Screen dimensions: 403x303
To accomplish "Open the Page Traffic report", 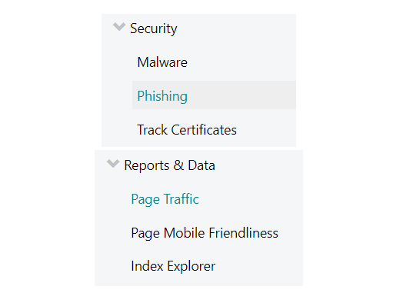I will (165, 199).
